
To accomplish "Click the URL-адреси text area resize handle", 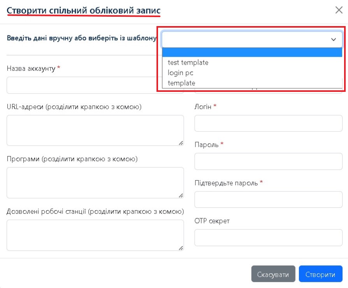I will point(181,143).
